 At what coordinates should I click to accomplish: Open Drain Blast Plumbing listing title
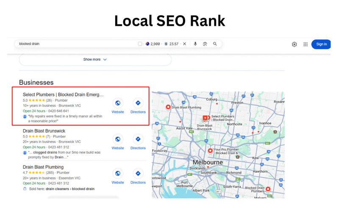coord(43,167)
